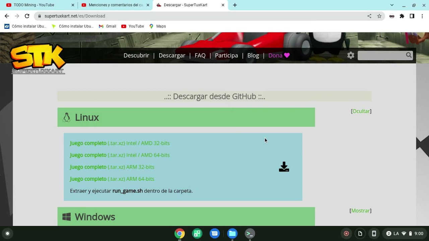Open the Descubrir menu item
429x241 pixels.
(136, 56)
